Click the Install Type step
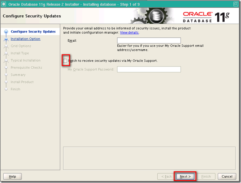This screenshot has width=241, height=183. click(x=20, y=53)
